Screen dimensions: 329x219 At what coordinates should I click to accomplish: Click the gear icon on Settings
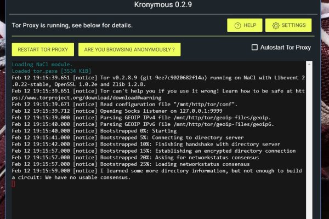(276, 25)
